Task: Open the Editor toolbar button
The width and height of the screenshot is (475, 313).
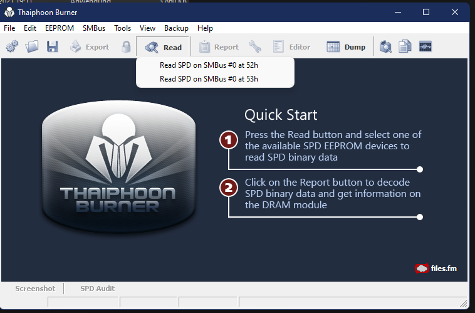Action: pyautogui.click(x=291, y=46)
